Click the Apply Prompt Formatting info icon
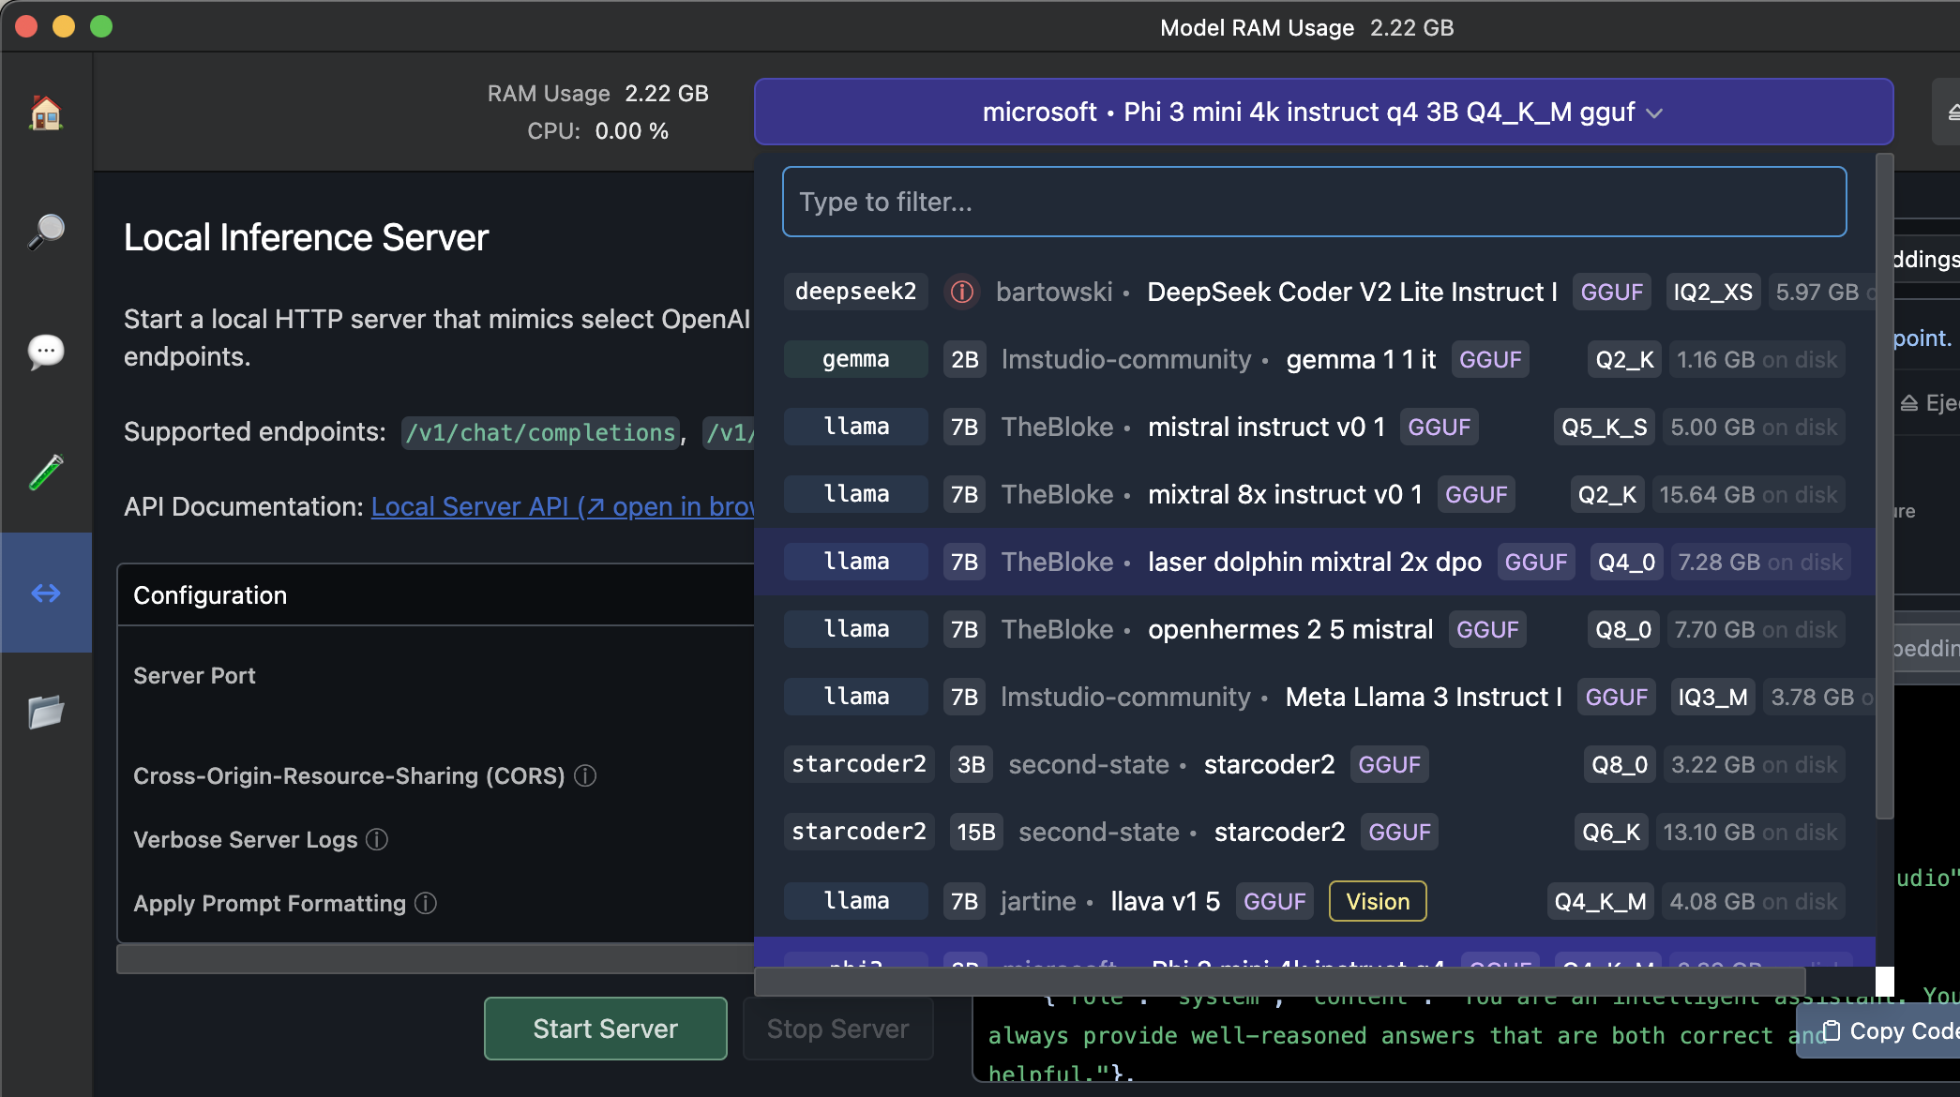1960x1097 pixels. (x=426, y=903)
